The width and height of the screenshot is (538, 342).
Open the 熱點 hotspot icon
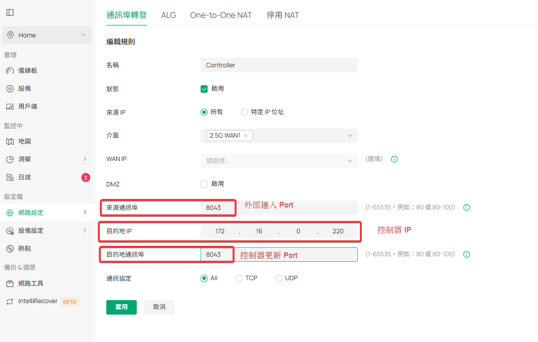10,249
